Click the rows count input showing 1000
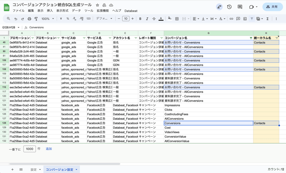 click(29, 149)
